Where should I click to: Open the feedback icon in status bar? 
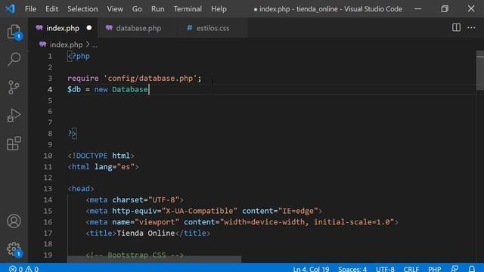pyautogui.click(x=455, y=269)
